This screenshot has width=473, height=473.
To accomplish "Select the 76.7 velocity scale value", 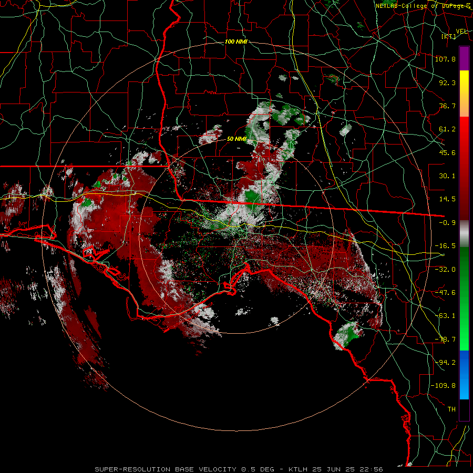I will point(447,106).
